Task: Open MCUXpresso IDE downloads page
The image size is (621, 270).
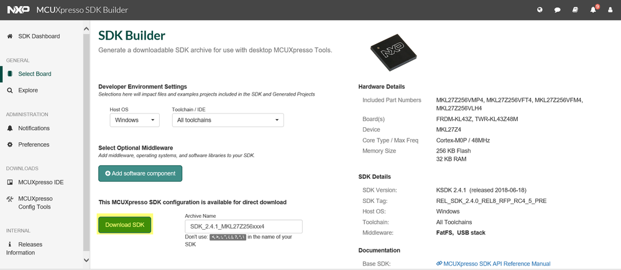Action: [42, 182]
